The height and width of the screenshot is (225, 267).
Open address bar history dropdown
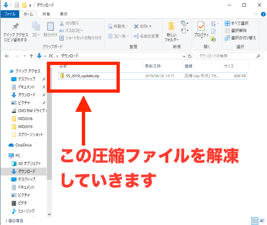tap(184, 56)
